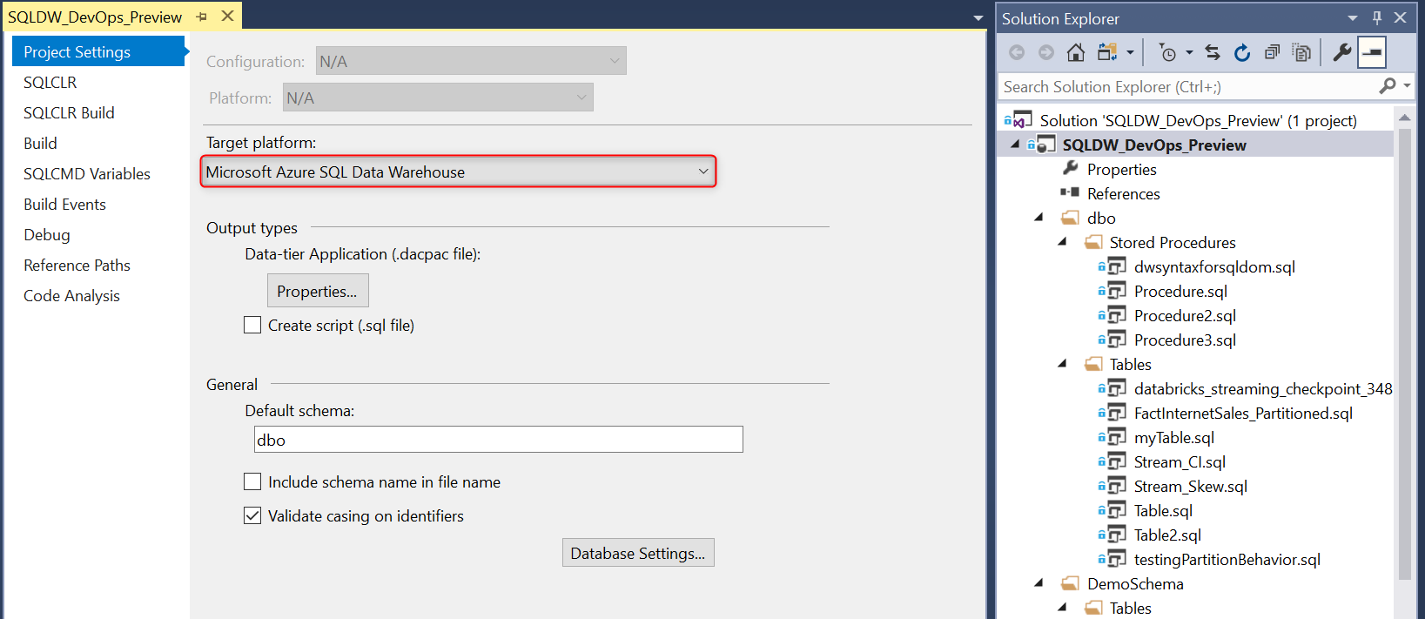The width and height of the screenshot is (1425, 619).
Task: Select dwsyntaxforsqldom.sql file
Action: (1214, 266)
